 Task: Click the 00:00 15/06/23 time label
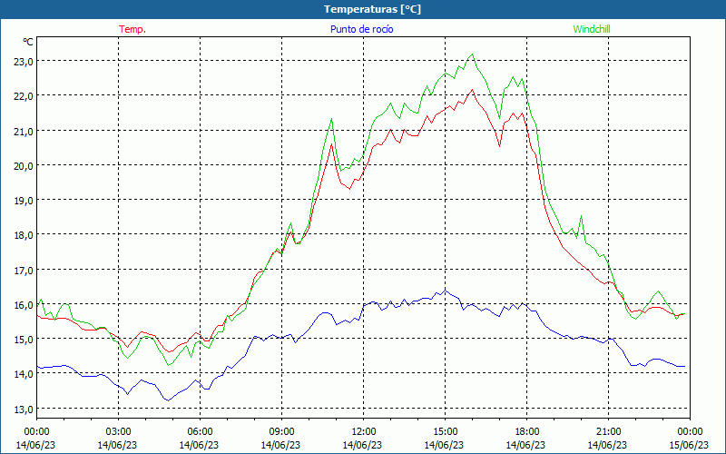click(x=689, y=439)
